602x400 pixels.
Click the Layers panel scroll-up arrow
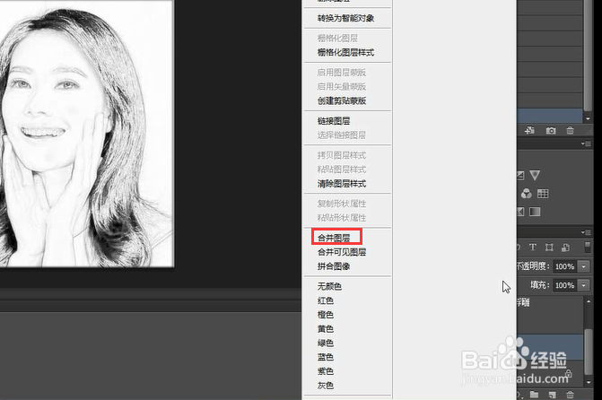(589, 301)
